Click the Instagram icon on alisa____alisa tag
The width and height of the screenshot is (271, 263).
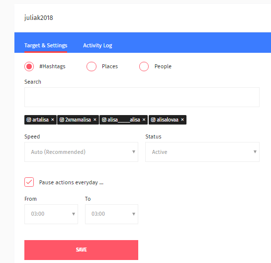click(x=104, y=120)
